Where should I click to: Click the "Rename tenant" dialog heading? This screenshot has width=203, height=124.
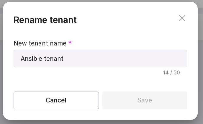[45, 20]
